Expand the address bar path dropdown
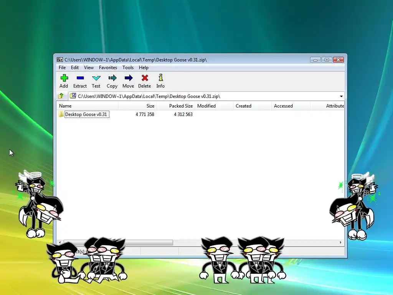 (x=341, y=96)
